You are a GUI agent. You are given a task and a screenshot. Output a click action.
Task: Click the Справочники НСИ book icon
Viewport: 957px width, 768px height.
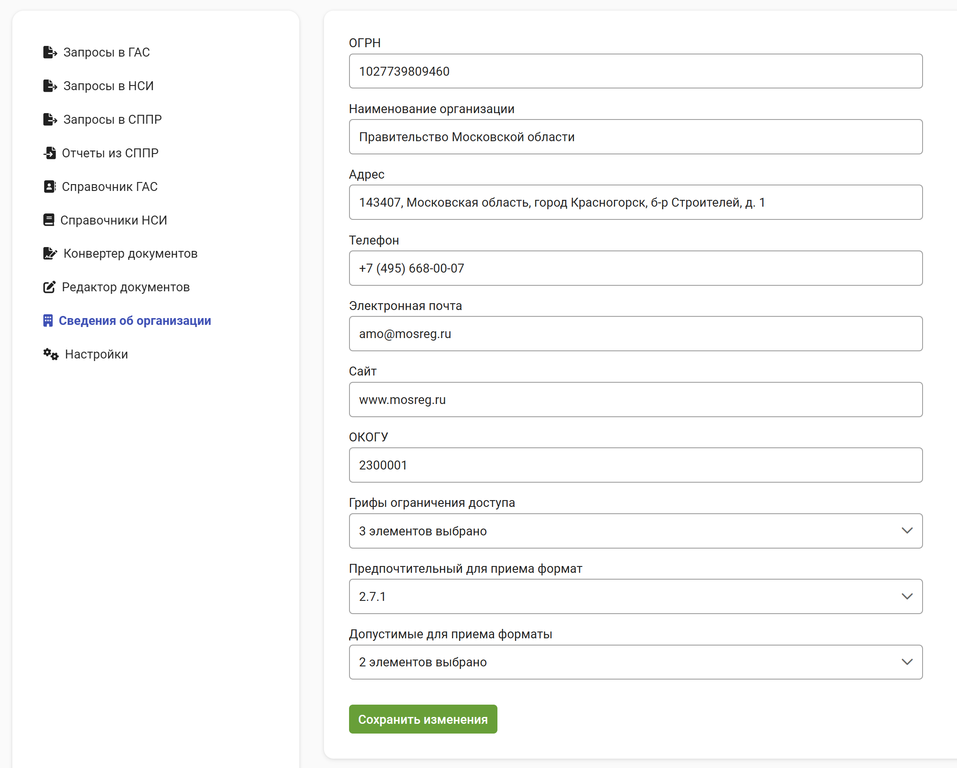[49, 220]
